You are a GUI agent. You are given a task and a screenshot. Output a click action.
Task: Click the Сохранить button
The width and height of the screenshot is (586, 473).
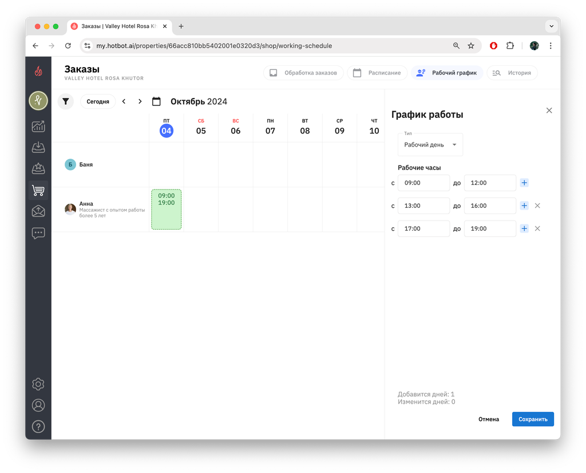coord(533,419)
